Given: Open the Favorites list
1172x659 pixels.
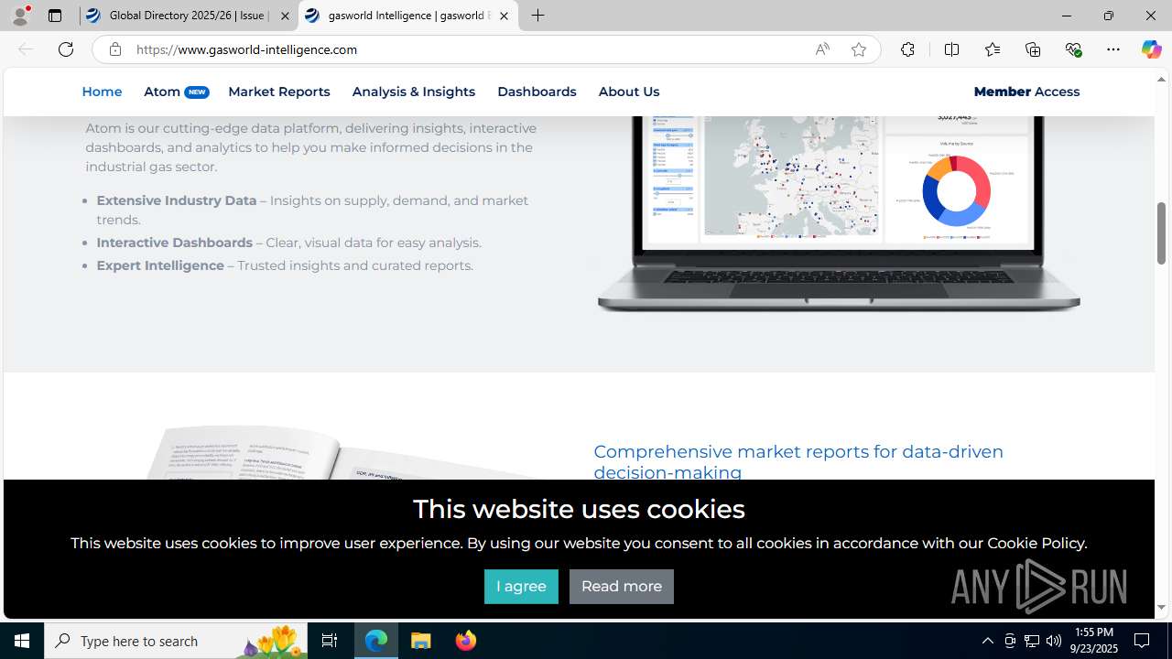Looking at the screenshot, I should [992, 49].
